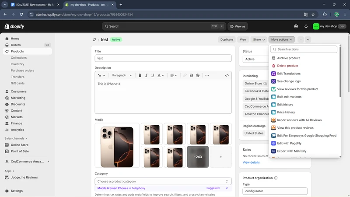This screenshot has width=350, height=197.
Task: Click the Duplicate button
Action: 227,39
